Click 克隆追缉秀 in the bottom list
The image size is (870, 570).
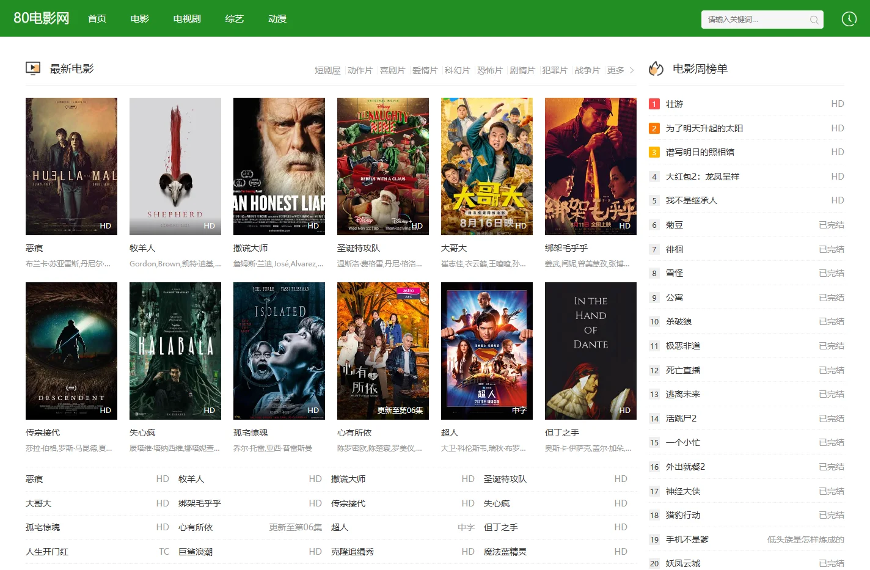tap(353, 552)
